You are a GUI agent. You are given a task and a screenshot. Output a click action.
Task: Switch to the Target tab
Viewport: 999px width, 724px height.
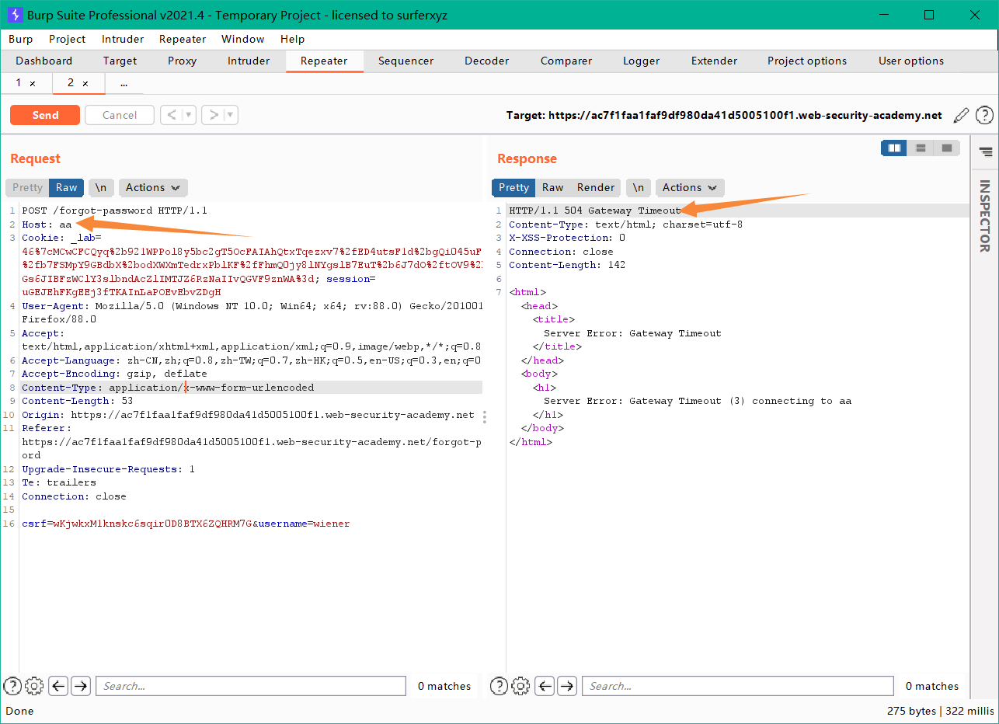120,61
